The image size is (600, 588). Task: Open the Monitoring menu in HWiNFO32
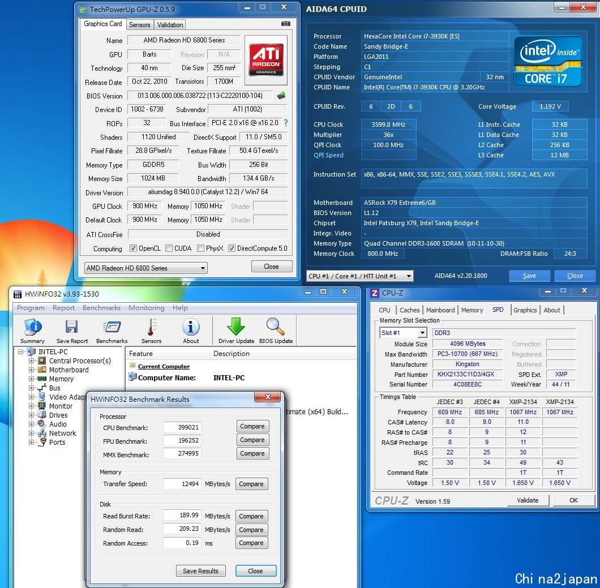(x=146, y=307)
